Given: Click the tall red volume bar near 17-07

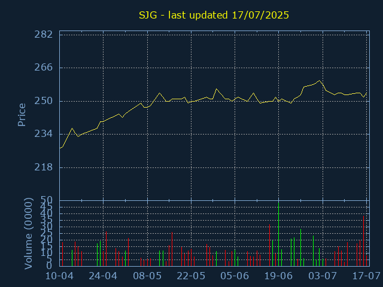Looking at the screenshot, I should 363,241.
